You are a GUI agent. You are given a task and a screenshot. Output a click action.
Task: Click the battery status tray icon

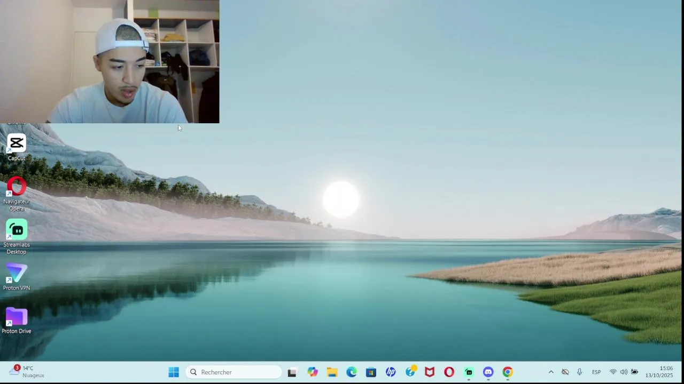634,372
